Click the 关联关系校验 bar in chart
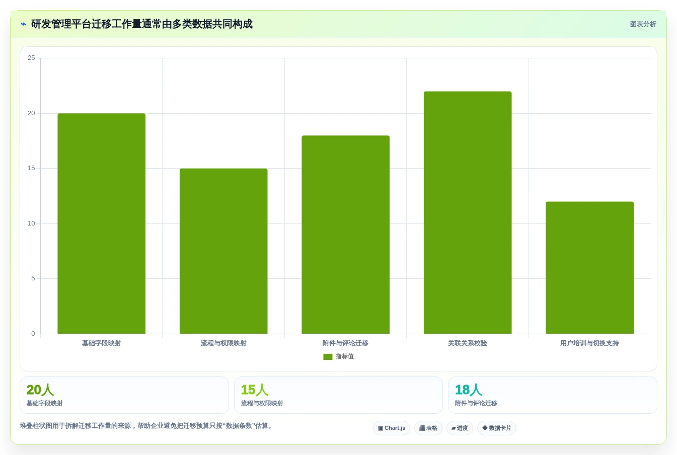The image size is (677, 455). [x=468, y=212]
